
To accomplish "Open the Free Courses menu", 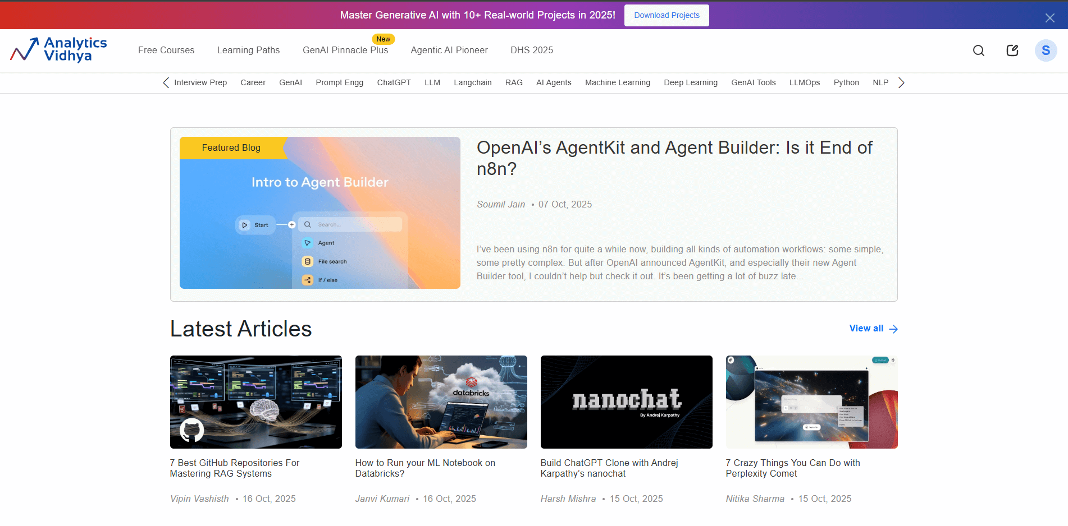I will point(166,50).
